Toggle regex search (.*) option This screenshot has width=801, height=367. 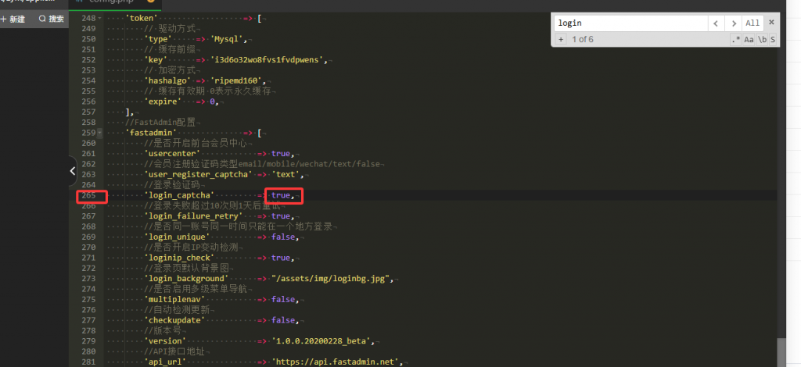coord(735,39)
